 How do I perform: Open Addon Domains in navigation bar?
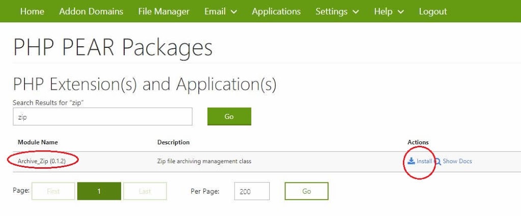91,11
